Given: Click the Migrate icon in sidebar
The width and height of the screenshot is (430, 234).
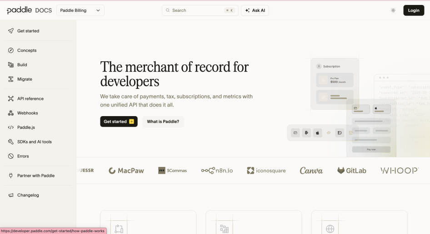Looking at the screenshot, I should pyautogui.click(x=11, y=79).
